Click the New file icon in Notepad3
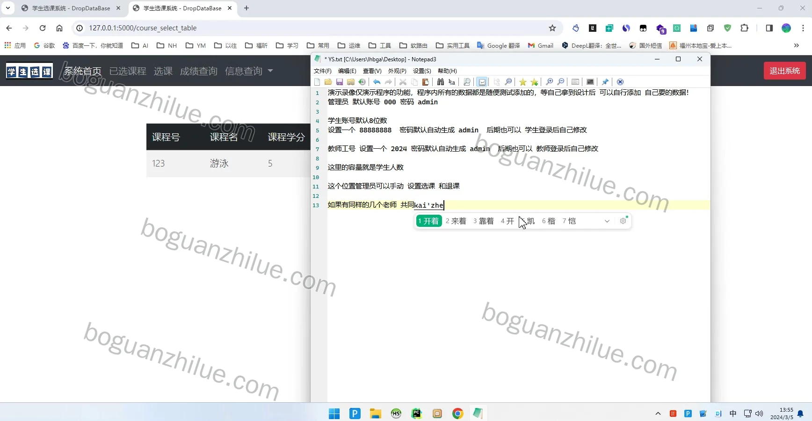This screenshot has height=421, width=812. 317,82
